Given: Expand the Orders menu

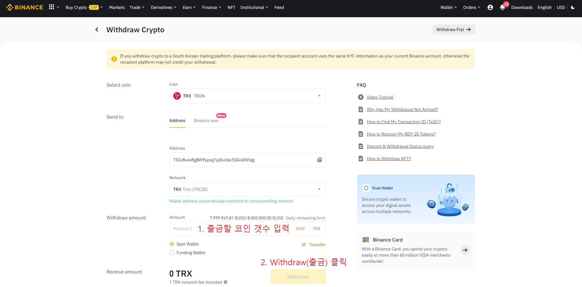Looking at the screenshot, I should (x=472, y=7).
